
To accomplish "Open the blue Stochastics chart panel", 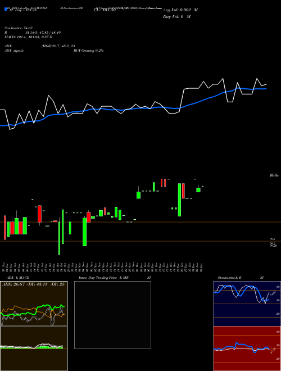I will pos(247,304).
